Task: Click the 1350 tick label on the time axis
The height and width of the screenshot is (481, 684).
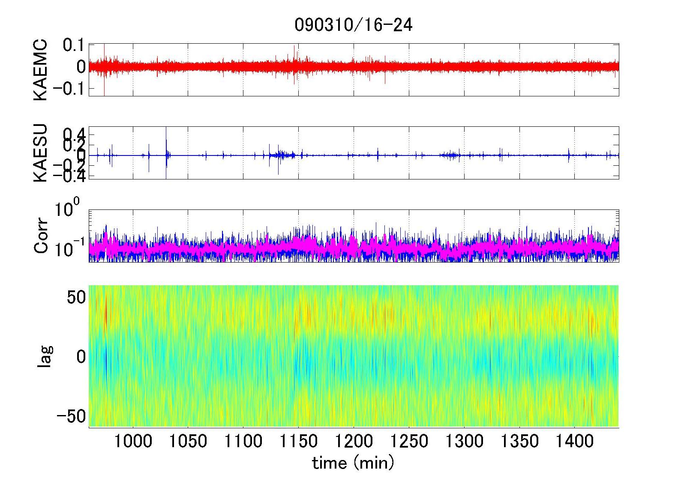Action: tap(519, 441)
